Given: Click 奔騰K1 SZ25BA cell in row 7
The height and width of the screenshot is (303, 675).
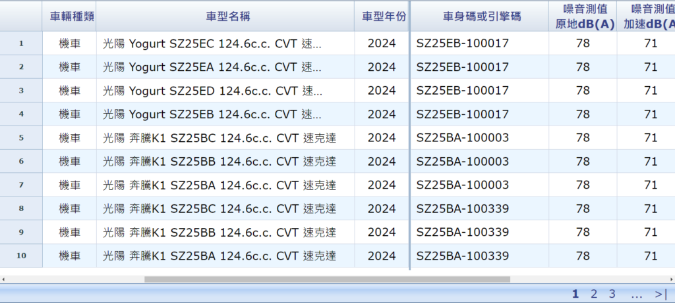Looking at the screenshot, I should pyautogui.click(x=225, y=185).
